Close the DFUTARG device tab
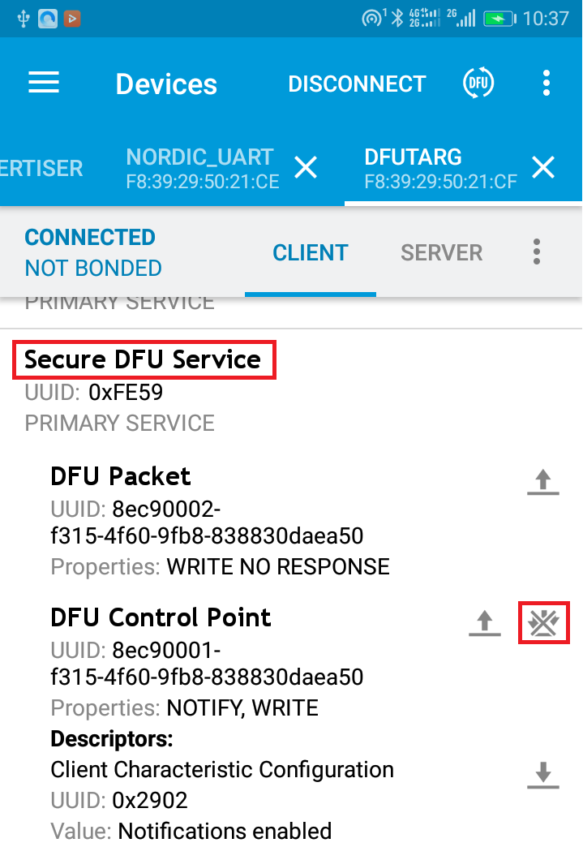Viewport: 583px width, 847px height. point(542,168)
